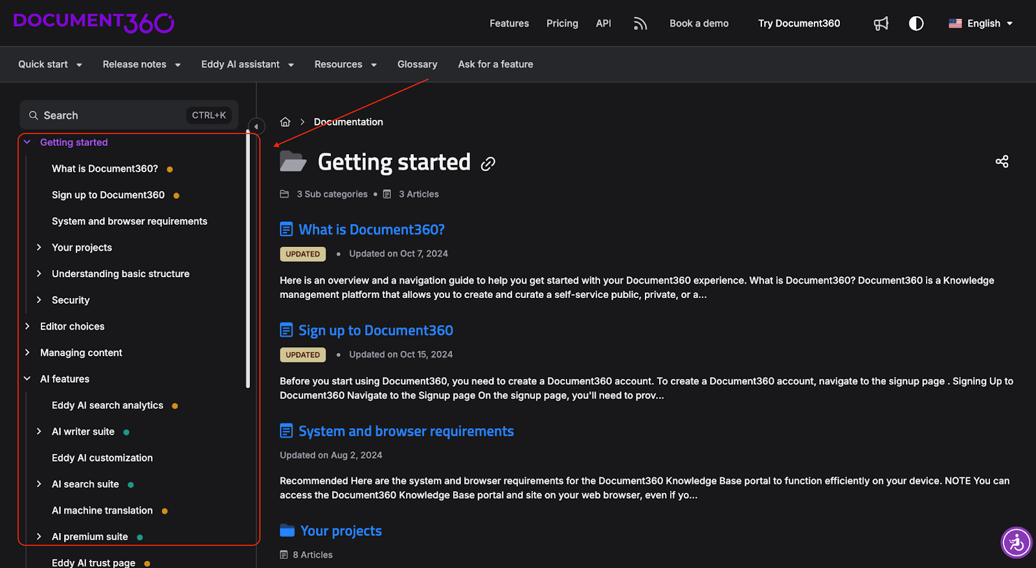Screen dimensions: 1036x568
Task: Click the Getting started folder icon
Action: coord(293,161)
